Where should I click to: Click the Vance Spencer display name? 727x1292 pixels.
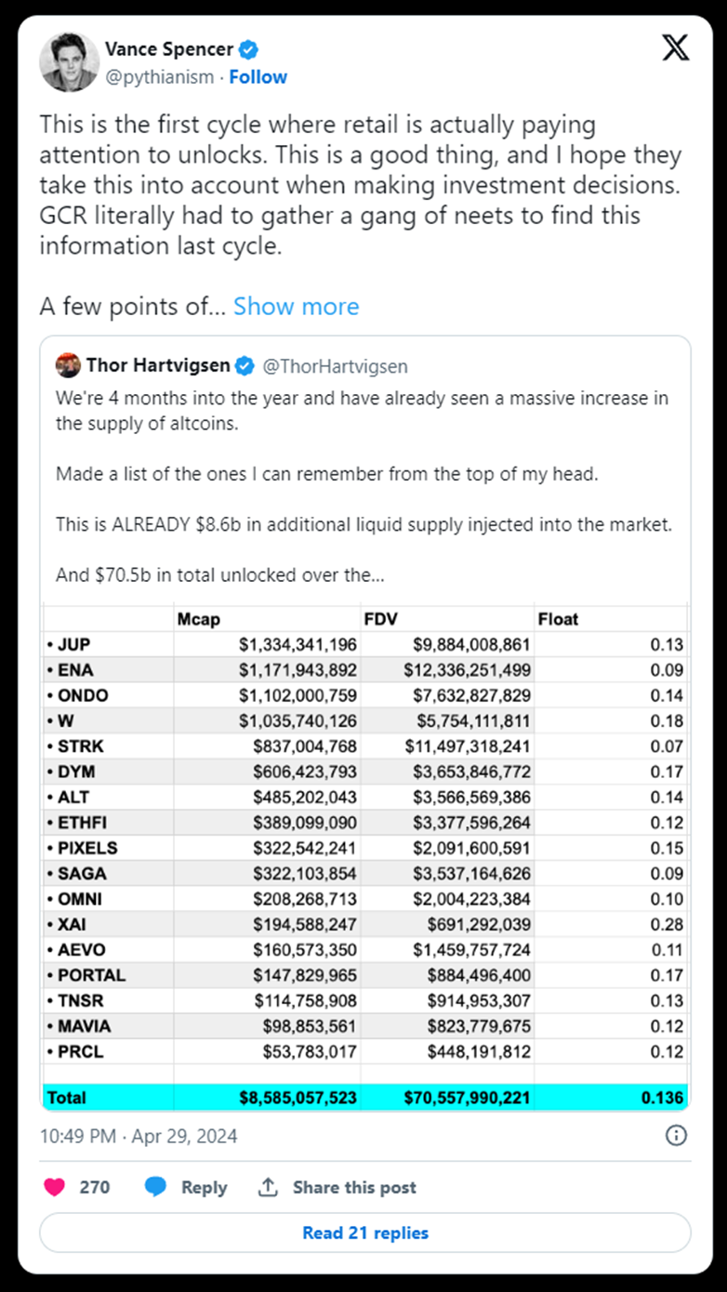pyautogui.click(x=169, y=49)
